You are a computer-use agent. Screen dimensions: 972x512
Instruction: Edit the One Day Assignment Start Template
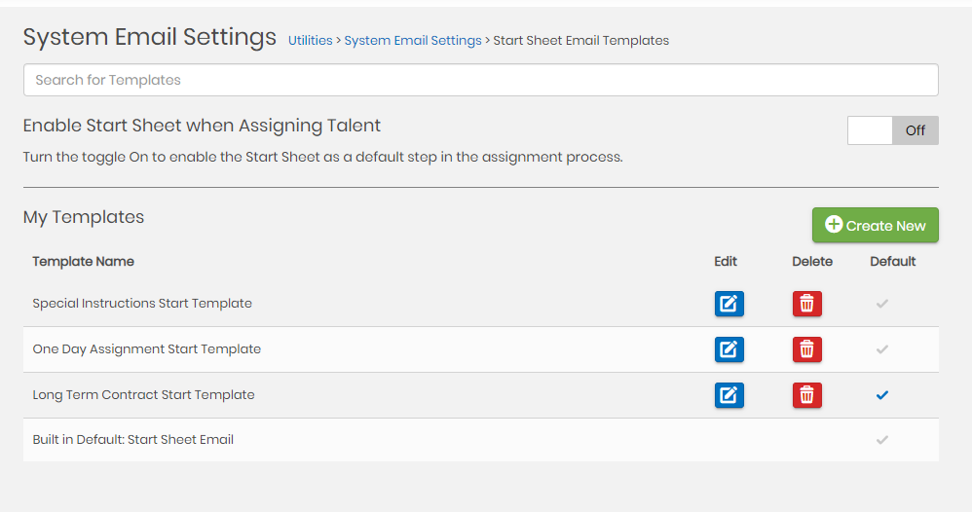pos(729,349)
